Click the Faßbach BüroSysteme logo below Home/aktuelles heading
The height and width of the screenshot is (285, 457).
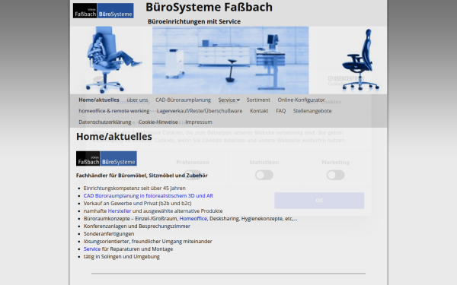coord(107,159)
